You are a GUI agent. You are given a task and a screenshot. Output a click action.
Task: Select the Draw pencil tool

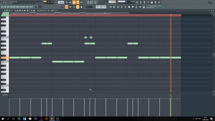click(15, 10)
